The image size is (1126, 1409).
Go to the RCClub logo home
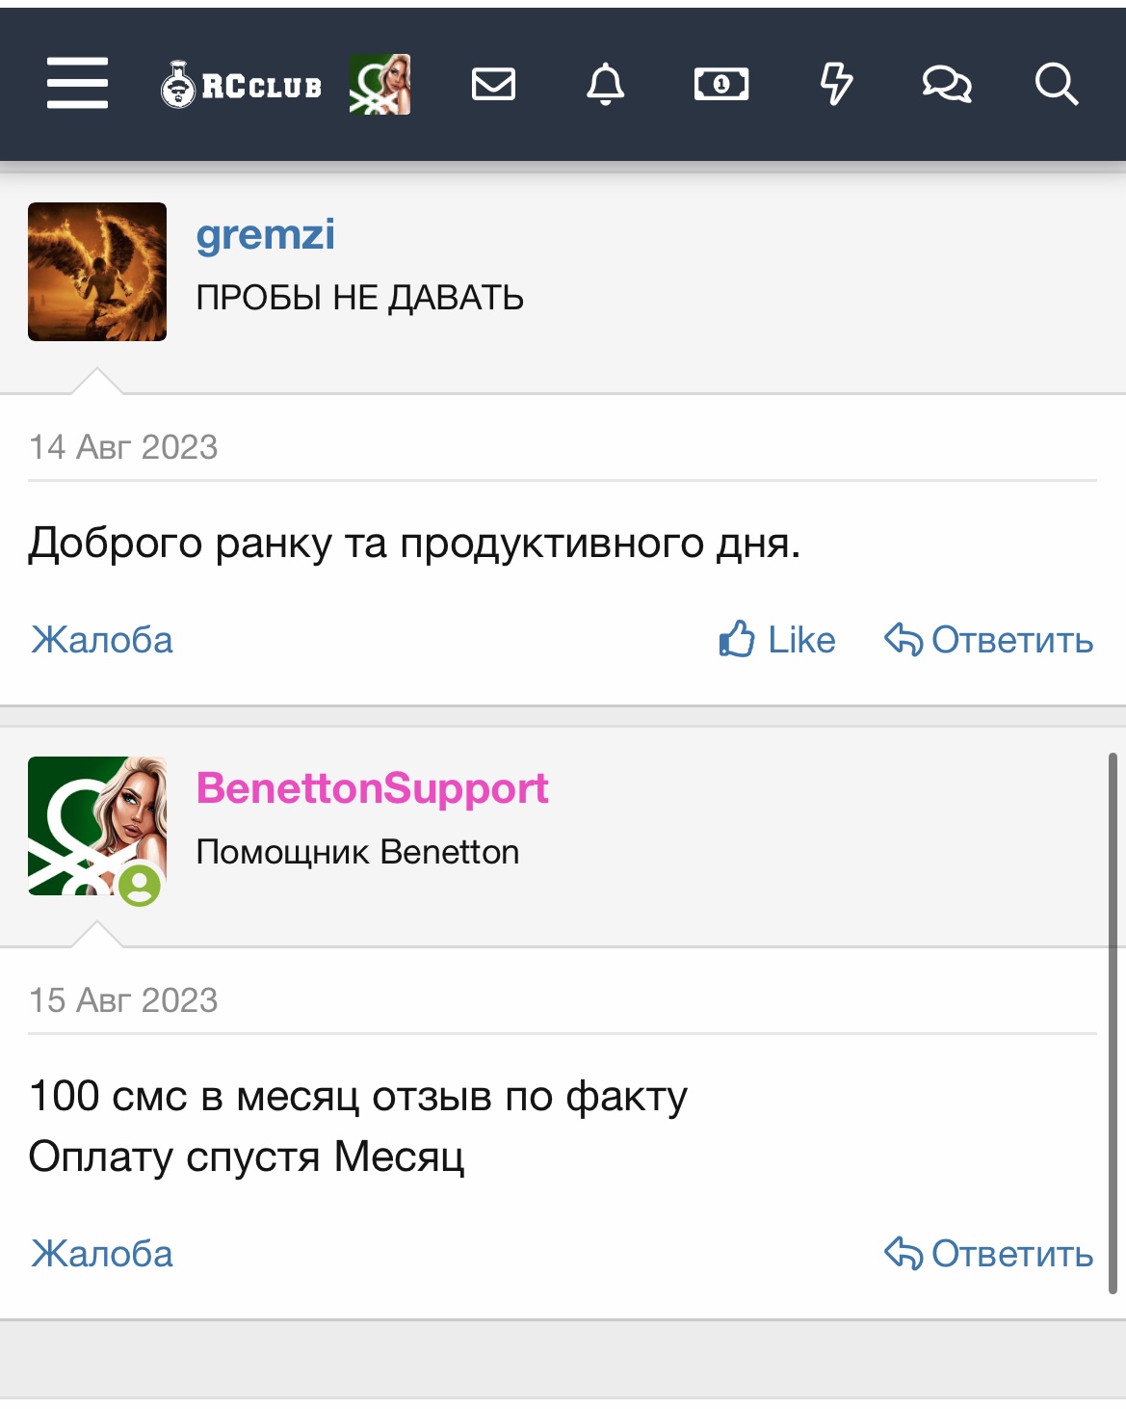coord(241,85)
